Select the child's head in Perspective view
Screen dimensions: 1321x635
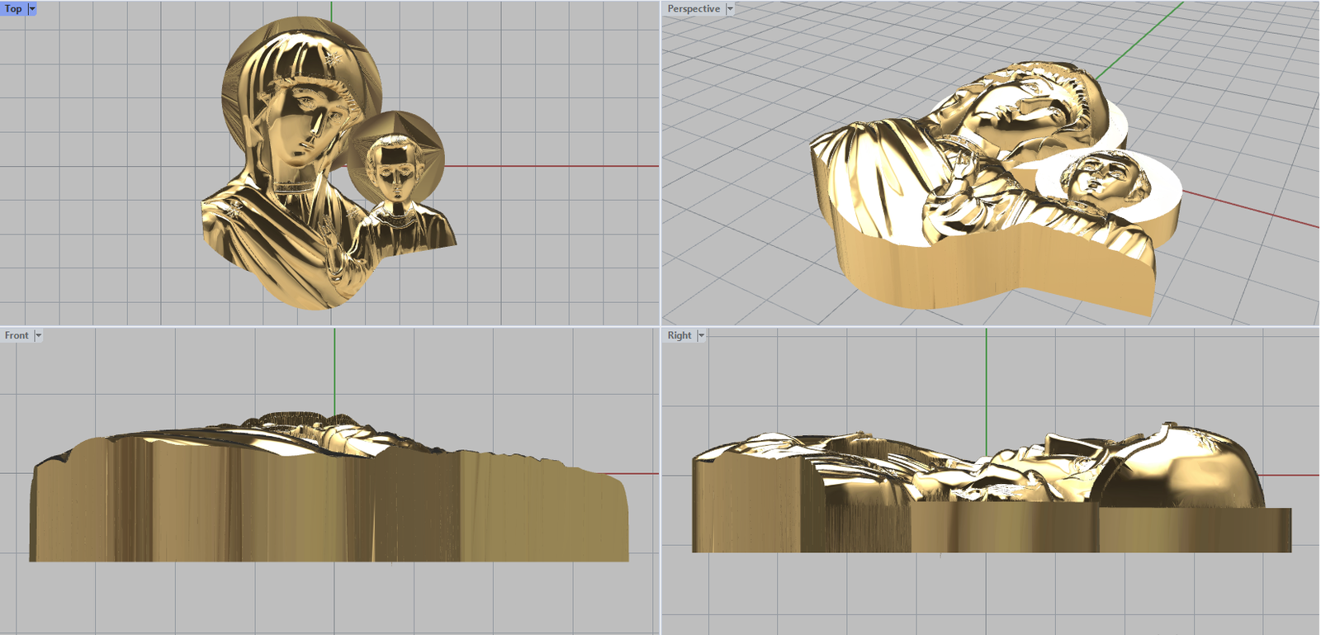(x=1098, y=178)
